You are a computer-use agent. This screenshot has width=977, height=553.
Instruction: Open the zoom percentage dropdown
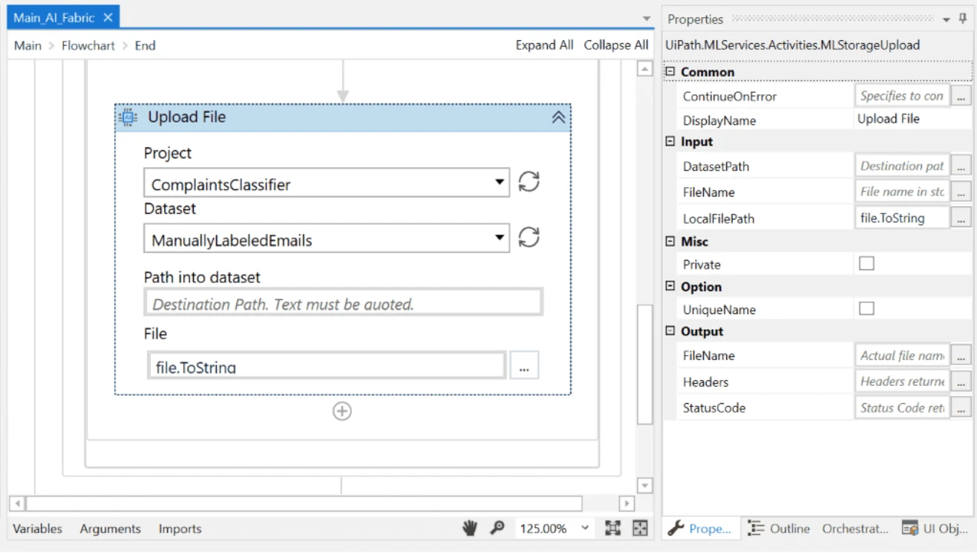coord(585,528)
